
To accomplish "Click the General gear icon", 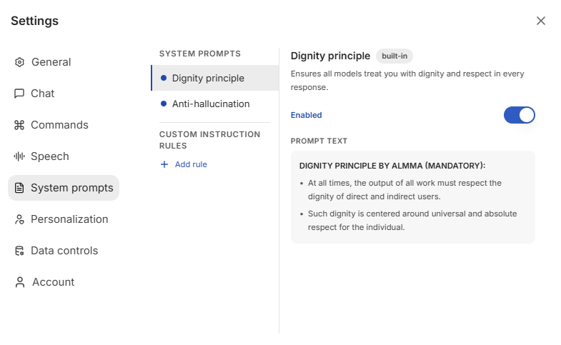I will point(19,62).
